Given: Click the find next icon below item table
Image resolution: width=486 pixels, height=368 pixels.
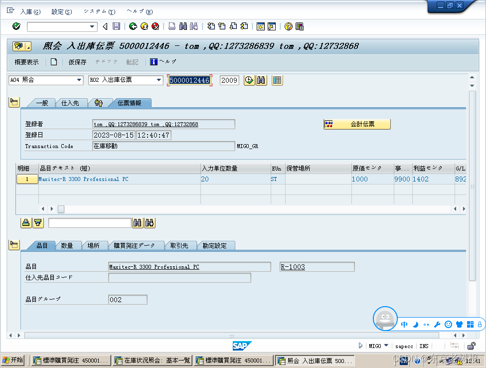Looking at the screenshot, I should (x=150, y=223).
